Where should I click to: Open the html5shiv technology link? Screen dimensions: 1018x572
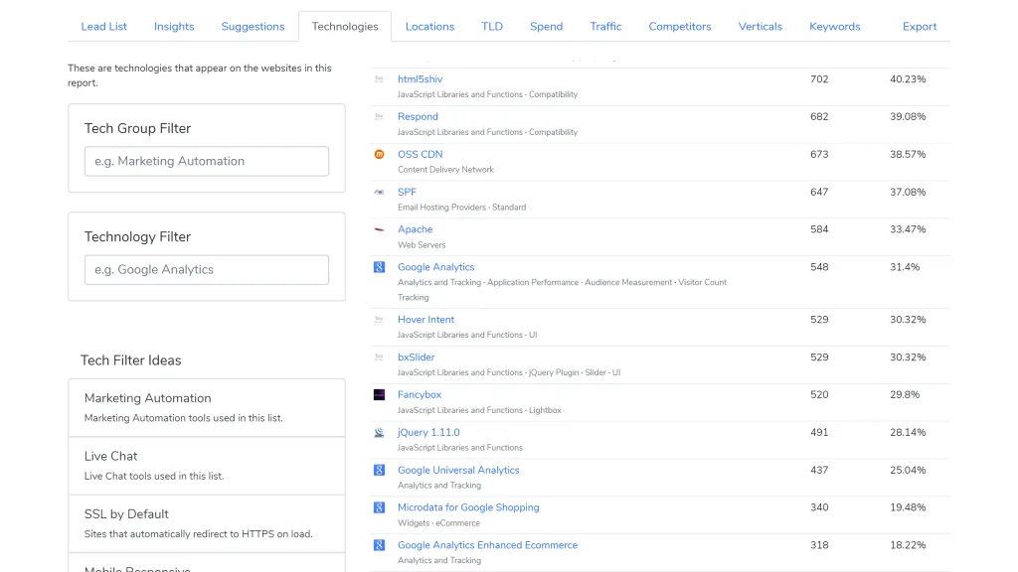pyautogui.click(x=421, y=79)
